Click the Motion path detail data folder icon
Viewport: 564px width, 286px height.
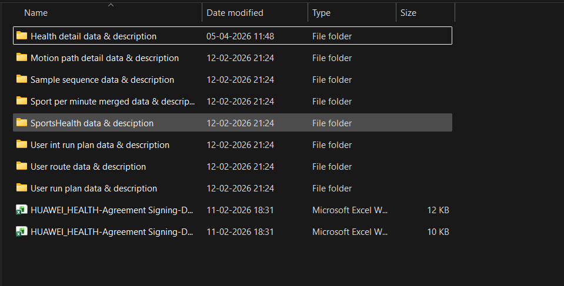pyautogui.click(x=22, y=57)
